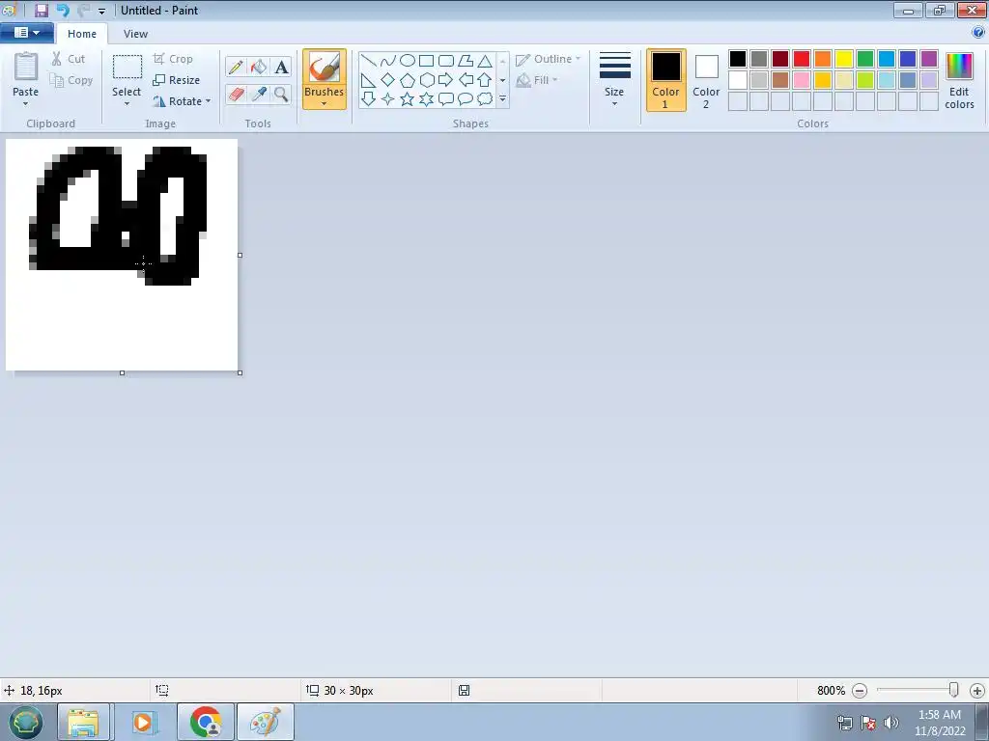This screenshot has width=989, height=741.
Task: Pick the Rounded rectangle shape
Action: click(x=446, y=61)
